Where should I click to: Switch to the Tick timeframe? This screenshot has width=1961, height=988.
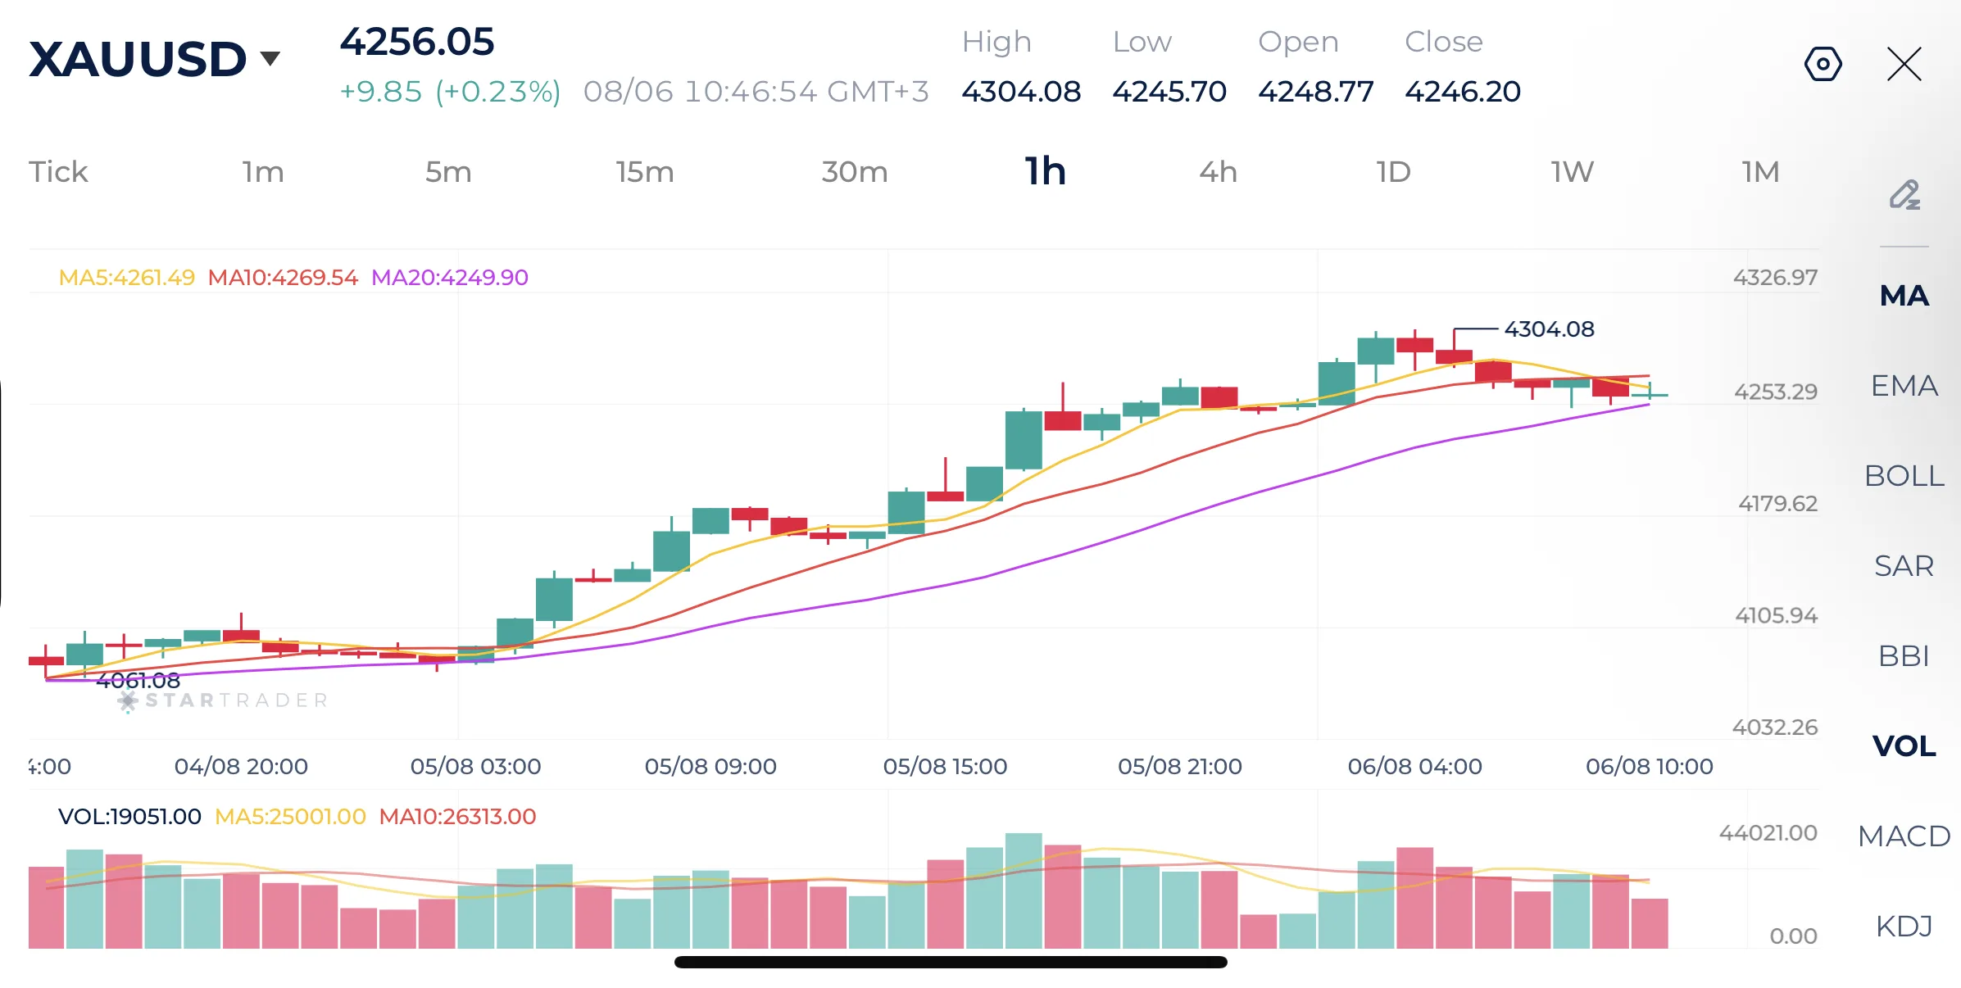[58, 172]
